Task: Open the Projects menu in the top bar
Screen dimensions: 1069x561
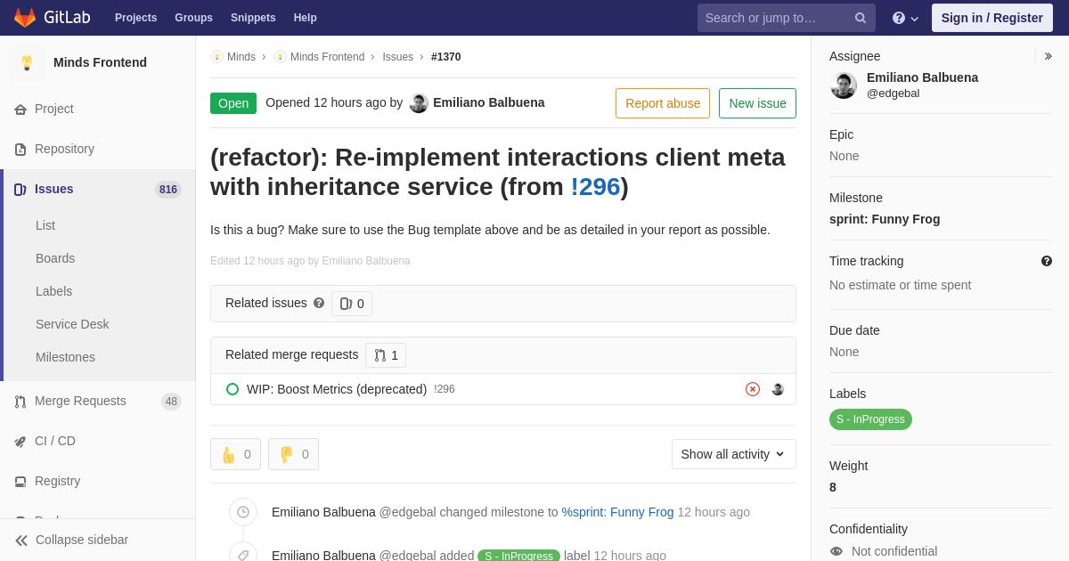Action: (x=135, y=18)
